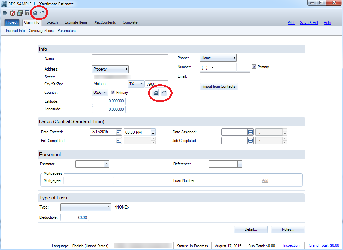The image size is (343, 250).
Task: Select the Claim Info tab
Action: coord(32,22)
